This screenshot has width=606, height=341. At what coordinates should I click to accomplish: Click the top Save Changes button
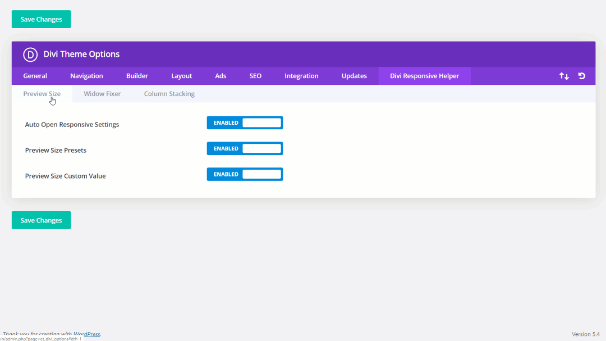click(42, 19)
